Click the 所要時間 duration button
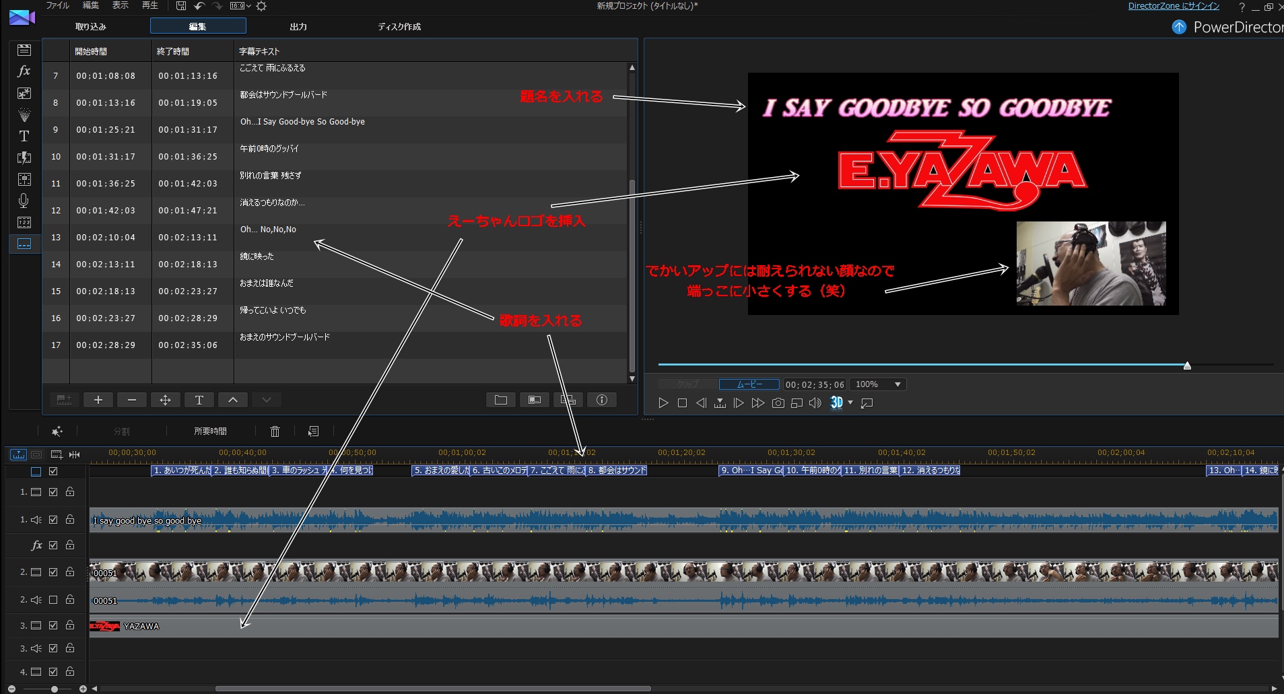 click(x=210, y=431)
